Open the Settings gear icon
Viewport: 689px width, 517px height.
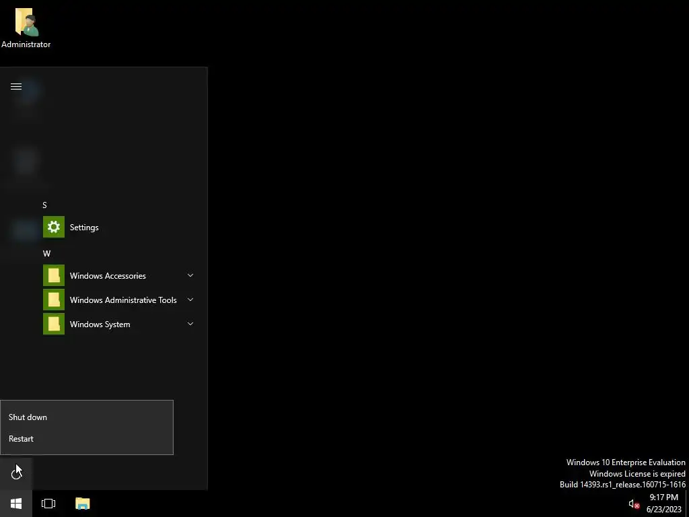click(x=54, y=227)
